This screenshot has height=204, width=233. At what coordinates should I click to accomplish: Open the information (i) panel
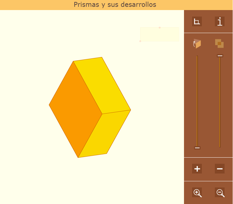coord(220,22)
